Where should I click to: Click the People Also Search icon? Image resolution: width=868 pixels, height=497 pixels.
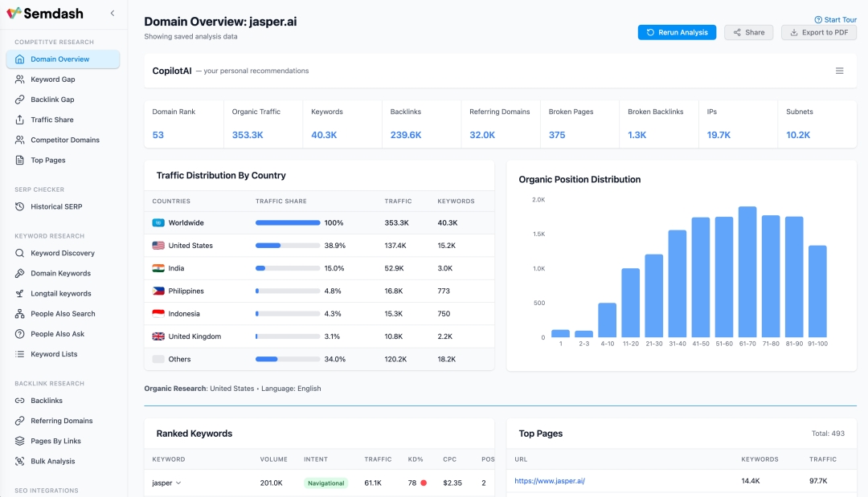point(20,313)
